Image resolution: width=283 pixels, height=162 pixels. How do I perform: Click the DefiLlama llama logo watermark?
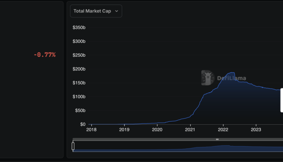[207, 78]
